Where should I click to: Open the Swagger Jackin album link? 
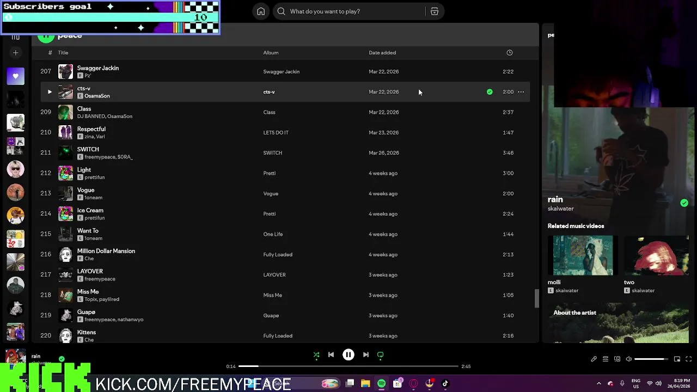(x=282, y=72)
